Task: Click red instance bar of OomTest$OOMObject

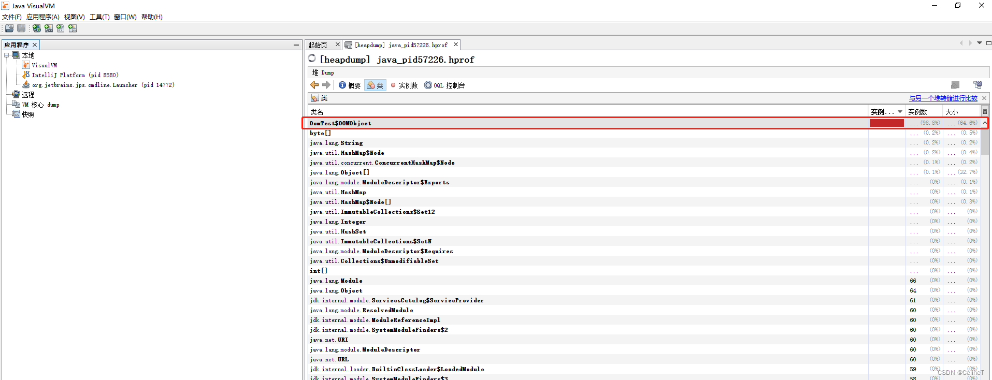Action: (886, 123)
